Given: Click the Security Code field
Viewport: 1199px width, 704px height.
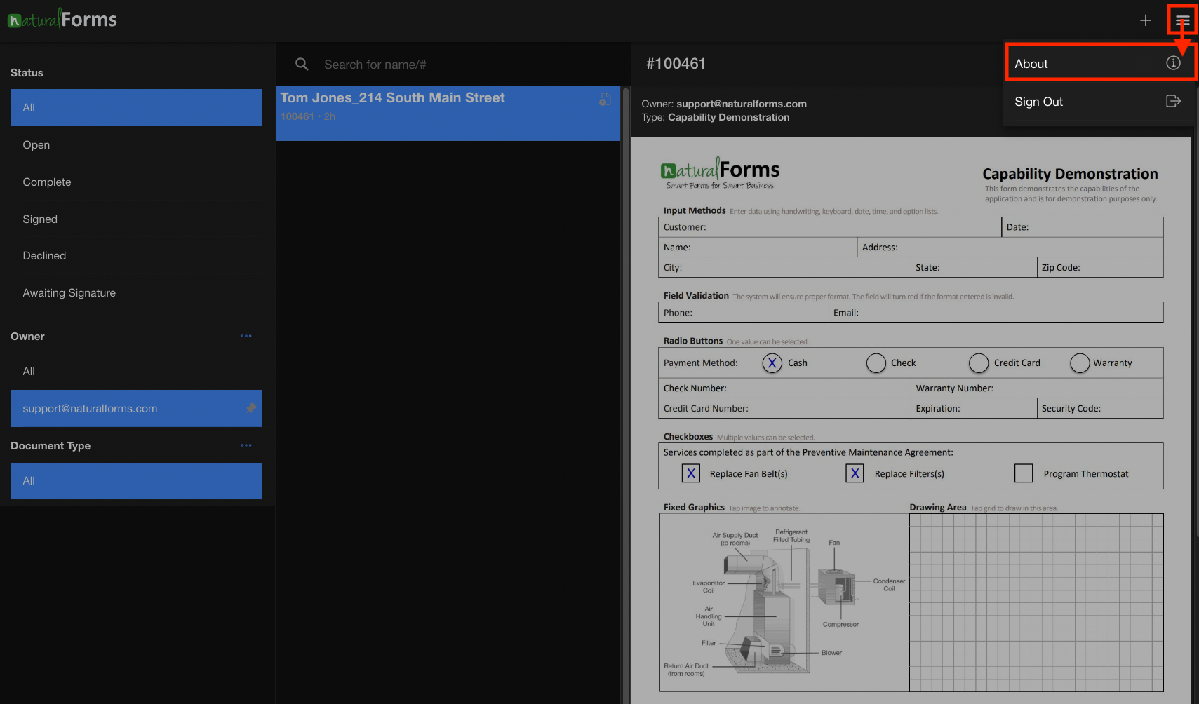Looking at the screenshot, I should [1100, 408].
